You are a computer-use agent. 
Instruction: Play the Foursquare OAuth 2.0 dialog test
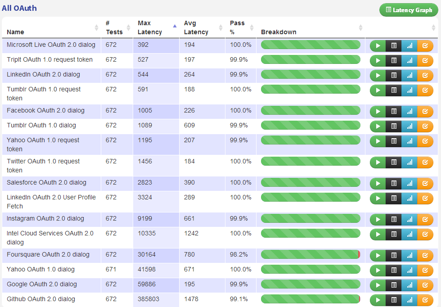(x=378, y=256)
